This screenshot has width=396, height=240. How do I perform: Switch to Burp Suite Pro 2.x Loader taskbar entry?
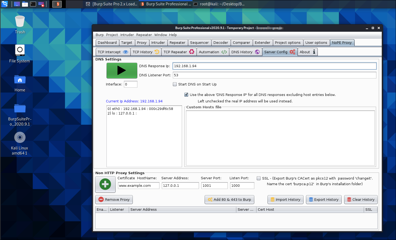pyautogui.click(x=112, y=4)
